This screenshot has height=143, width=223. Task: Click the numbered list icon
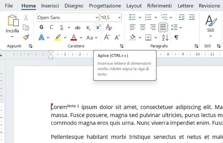click(148, 17)
